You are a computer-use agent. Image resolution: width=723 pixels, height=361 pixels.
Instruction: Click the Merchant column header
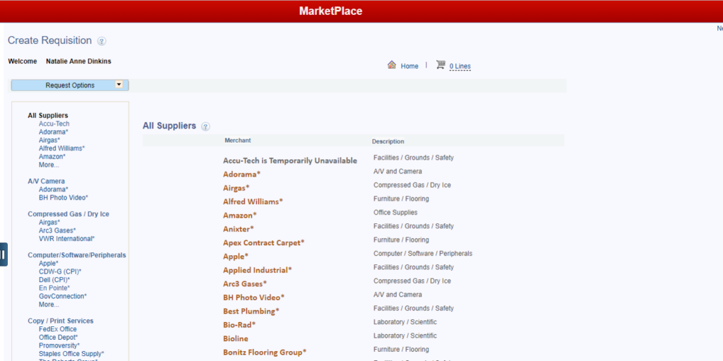click(238, 141)
